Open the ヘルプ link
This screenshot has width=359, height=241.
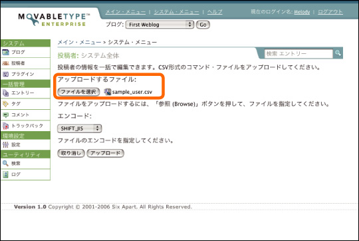pos(215,12)
